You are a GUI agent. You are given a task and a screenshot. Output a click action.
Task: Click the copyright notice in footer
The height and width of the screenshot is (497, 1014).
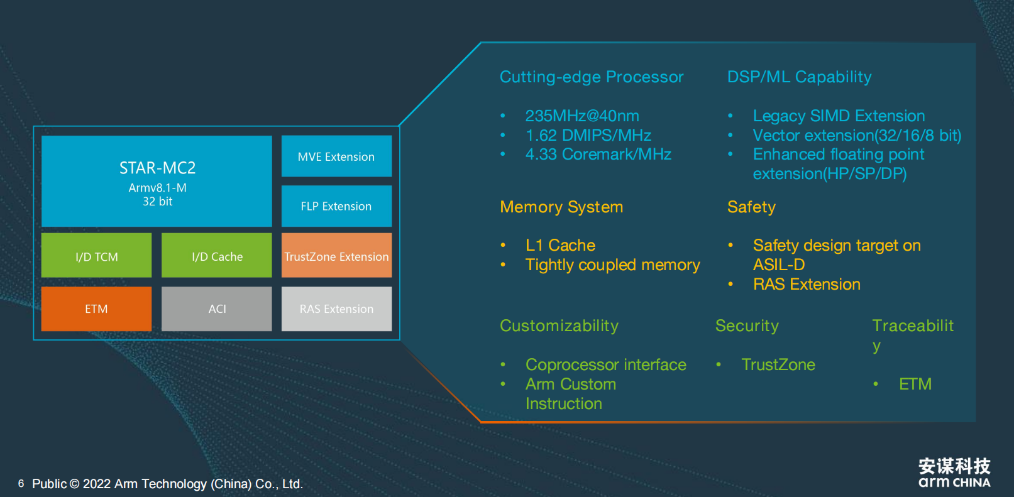click(167, 484)
